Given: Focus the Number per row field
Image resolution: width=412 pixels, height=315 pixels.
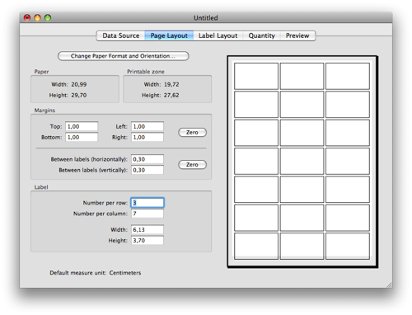Looking at the screenshot, I should 147,203.
